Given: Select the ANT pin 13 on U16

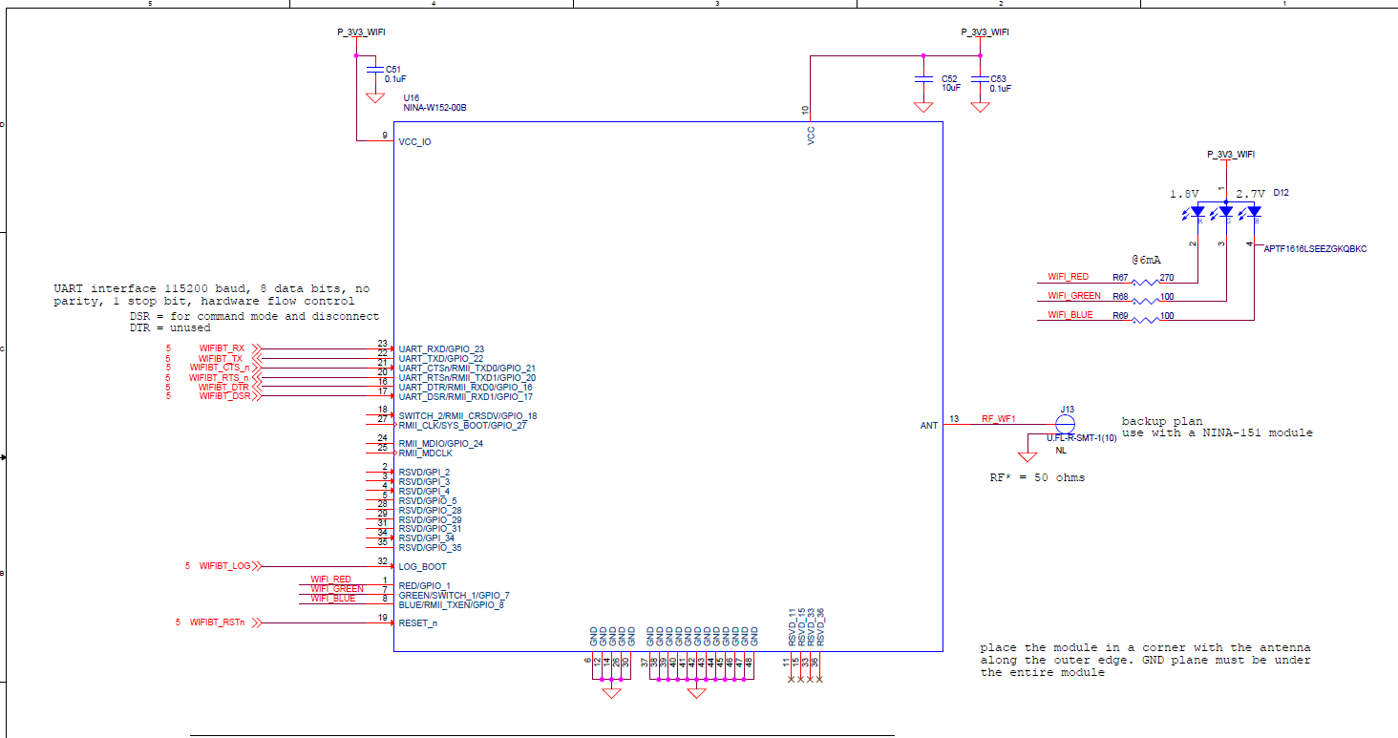Looking at the screenshot, I should point(927,426).
